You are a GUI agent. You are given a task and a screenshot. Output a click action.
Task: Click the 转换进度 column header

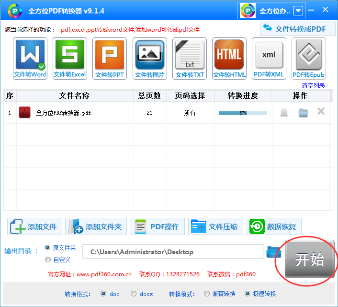(243, 96)
